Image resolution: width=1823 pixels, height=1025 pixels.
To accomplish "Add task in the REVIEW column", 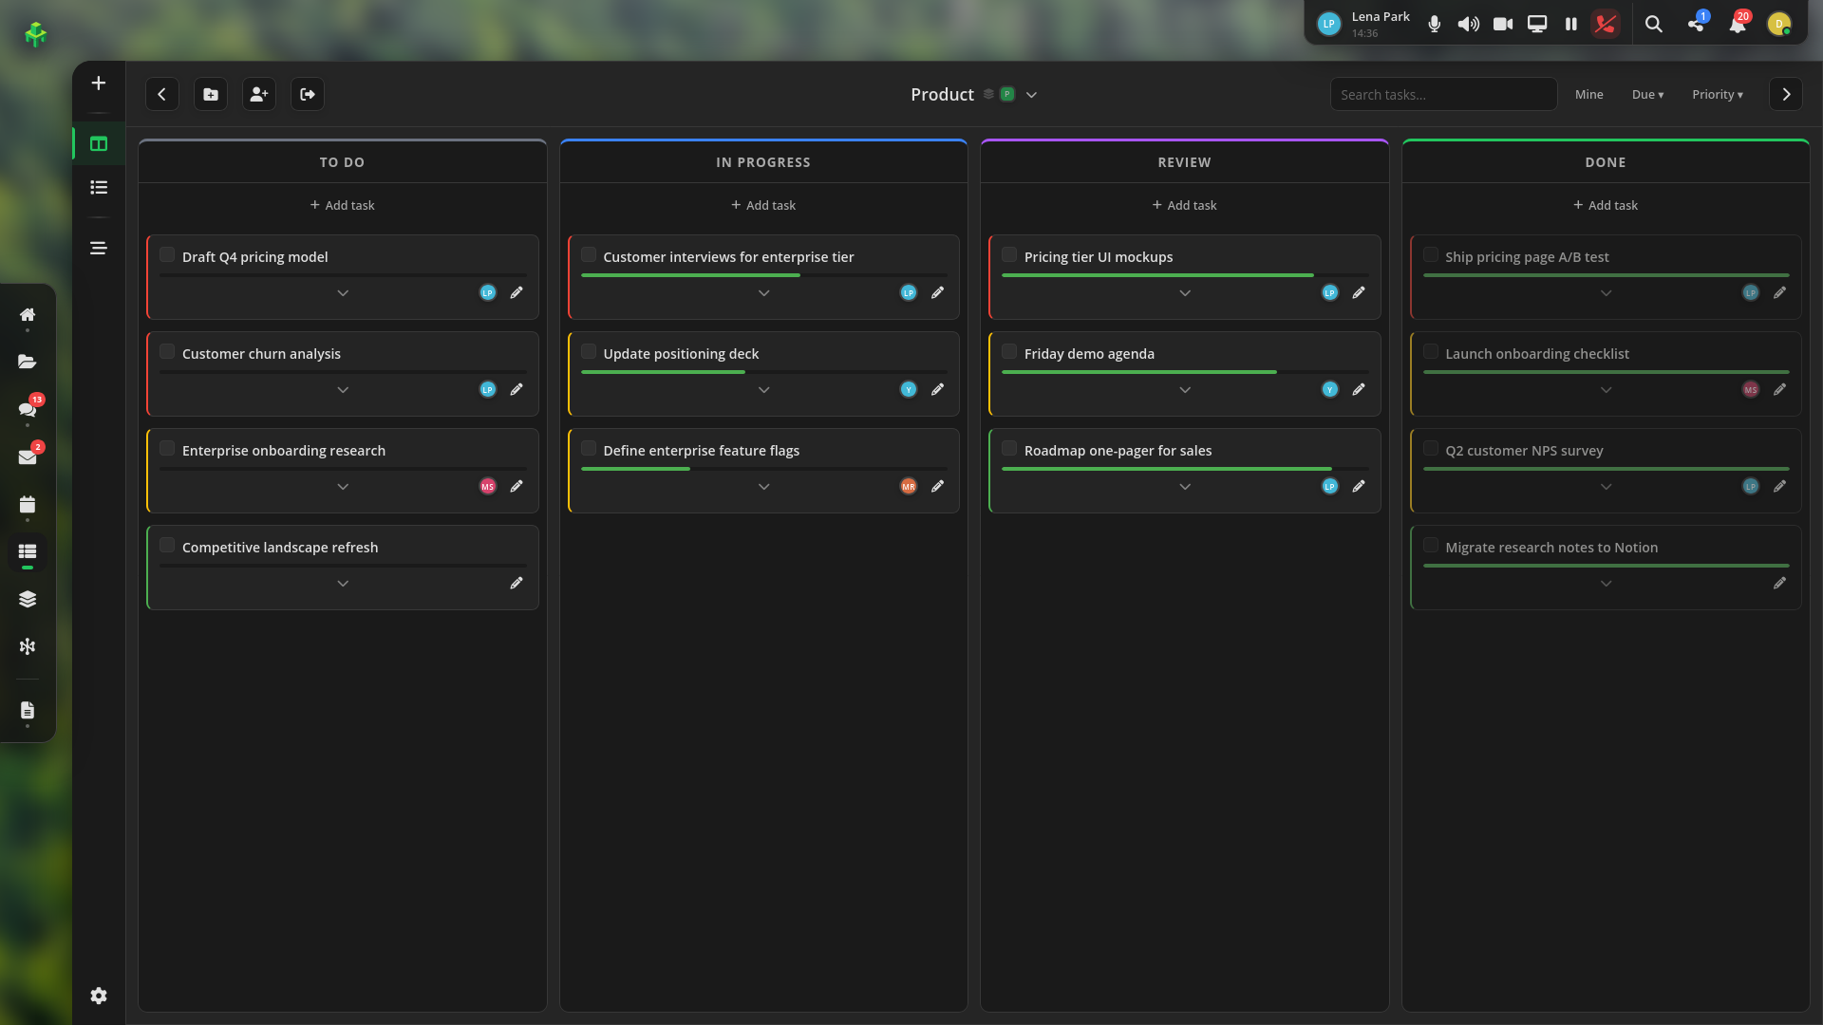I will point(1185,205).
